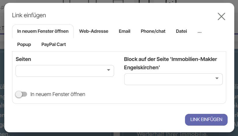Show more tabs via the ellipsis
The image size is (238, 136).
click(199, 31)
